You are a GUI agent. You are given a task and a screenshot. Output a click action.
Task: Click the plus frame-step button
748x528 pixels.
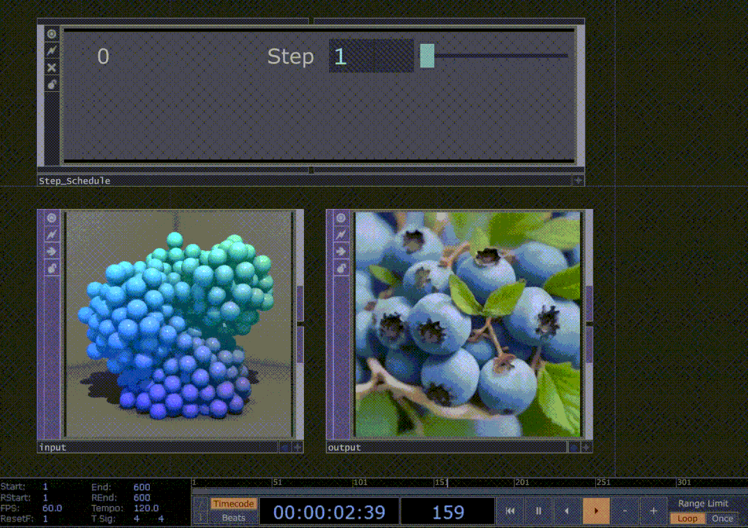(x=653, y=510)
